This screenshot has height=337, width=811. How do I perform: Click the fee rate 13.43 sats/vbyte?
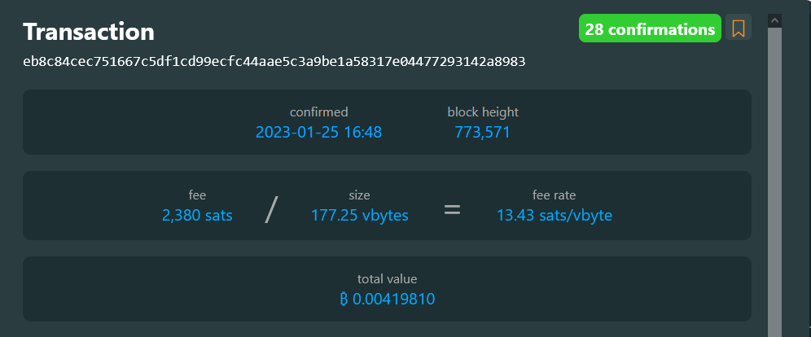[x=555, y=216]
